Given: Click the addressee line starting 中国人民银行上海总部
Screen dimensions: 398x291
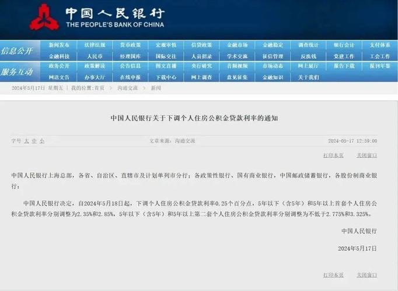Looking at the screenshot, I should click(194, 180).
